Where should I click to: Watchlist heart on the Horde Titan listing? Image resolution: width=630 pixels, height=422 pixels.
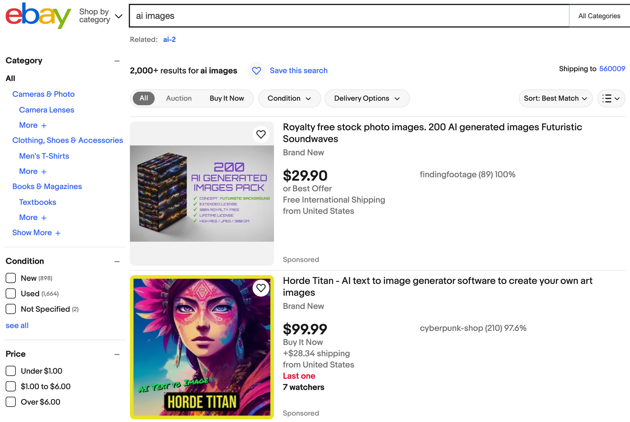tap(261, 288)
